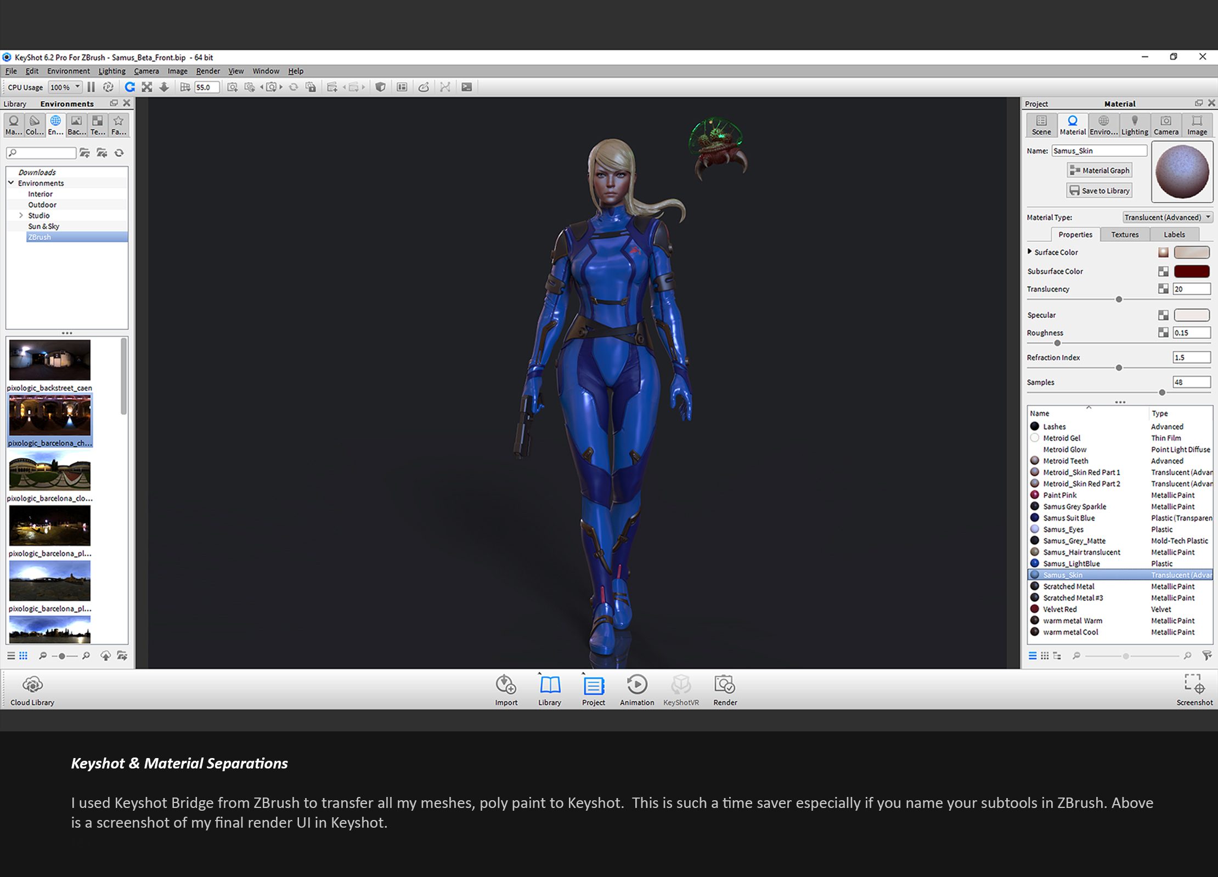Open the Cloud Library
Screen dimensions: 1218x877
coord(32,691)
